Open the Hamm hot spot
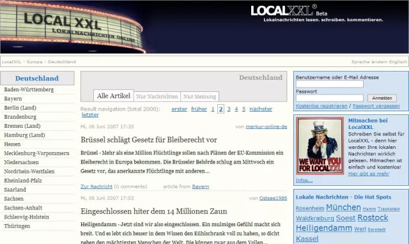 point(369,209)
